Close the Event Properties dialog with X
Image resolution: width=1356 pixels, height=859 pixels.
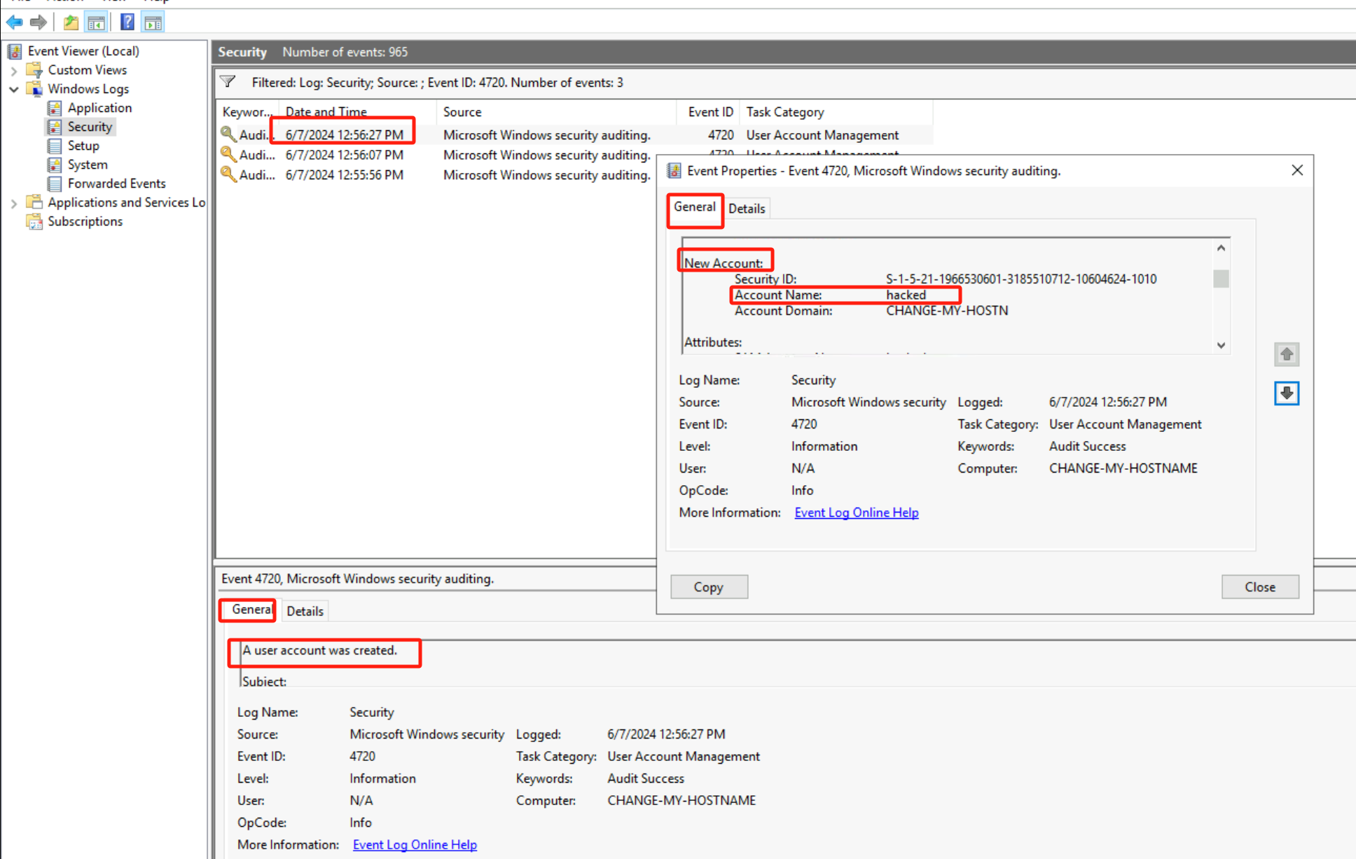coord(1296,170)
